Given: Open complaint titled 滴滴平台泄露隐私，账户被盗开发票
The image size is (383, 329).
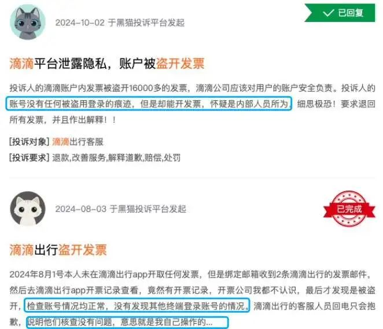Looking at the screenshot, I should coord(106,64).
